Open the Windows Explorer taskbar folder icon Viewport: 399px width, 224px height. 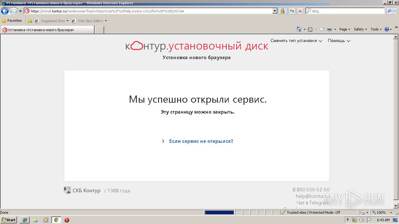35,220
